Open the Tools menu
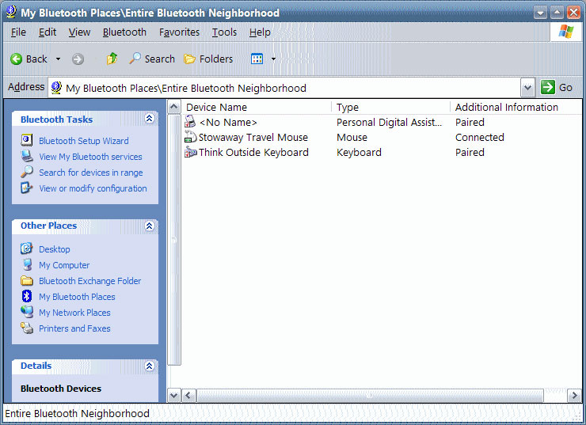 point(224,32)
